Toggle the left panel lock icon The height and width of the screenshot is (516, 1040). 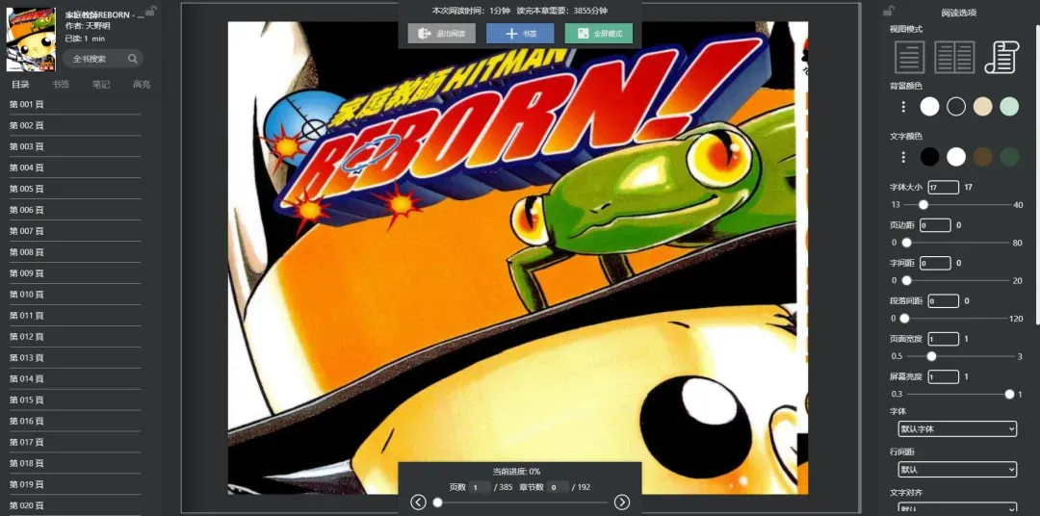coord(151,10)
